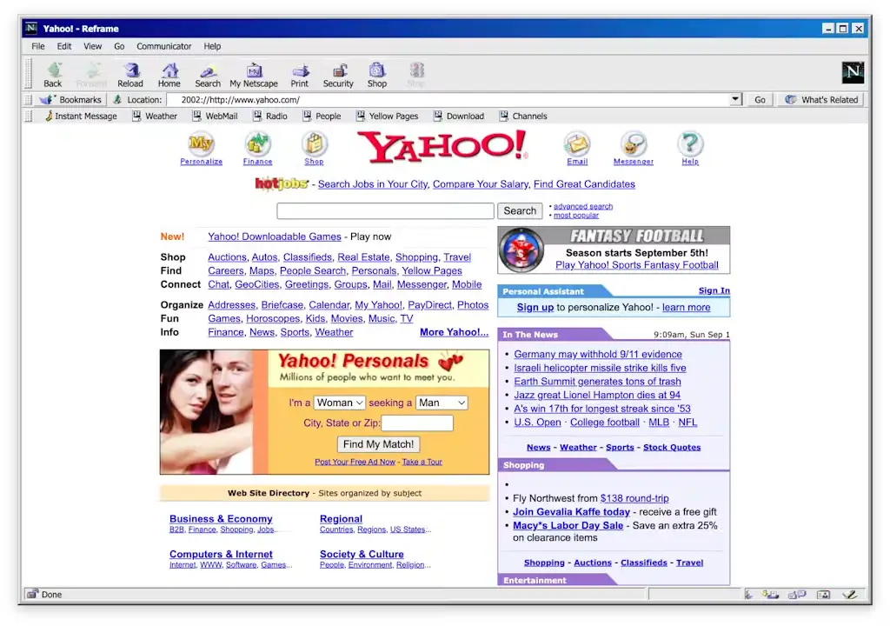
Task: Open the Help menu
Action: 212,46
